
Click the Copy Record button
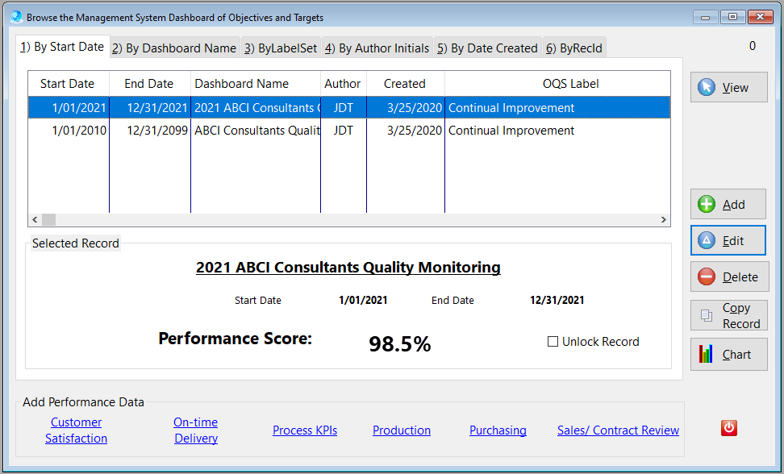pyautogui.click(x=729, y=315)
